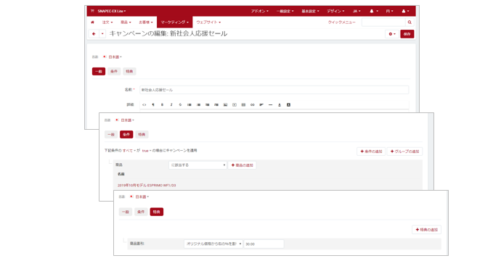
Task: Click the back arrow beside the page title
Action: pyautogui.click(x=94, y=34)
